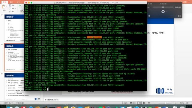Screen dimensions: 192x108
Task: Switch to Normal view icon in the status bar
Action: point(139,103)
